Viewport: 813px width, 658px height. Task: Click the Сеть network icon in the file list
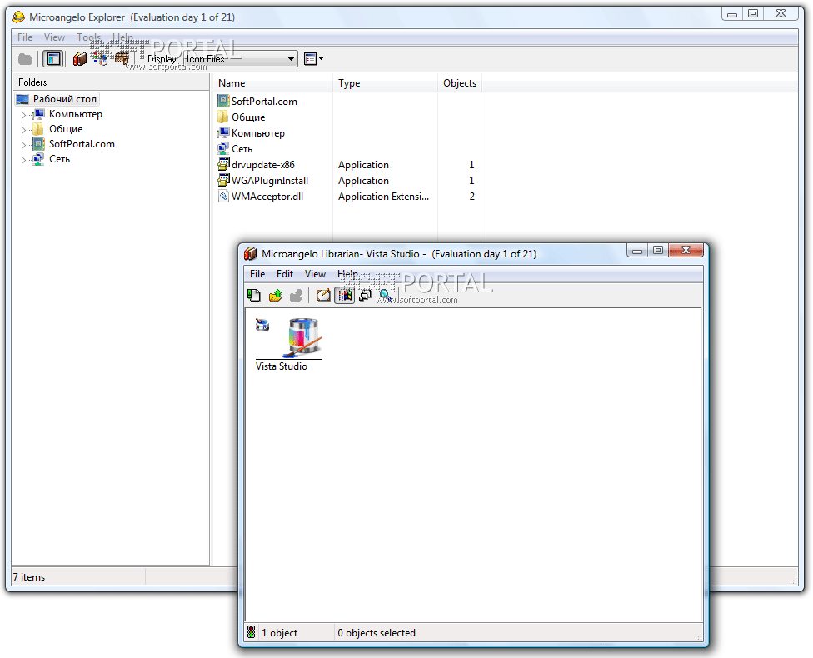click(x=223, y=149)
